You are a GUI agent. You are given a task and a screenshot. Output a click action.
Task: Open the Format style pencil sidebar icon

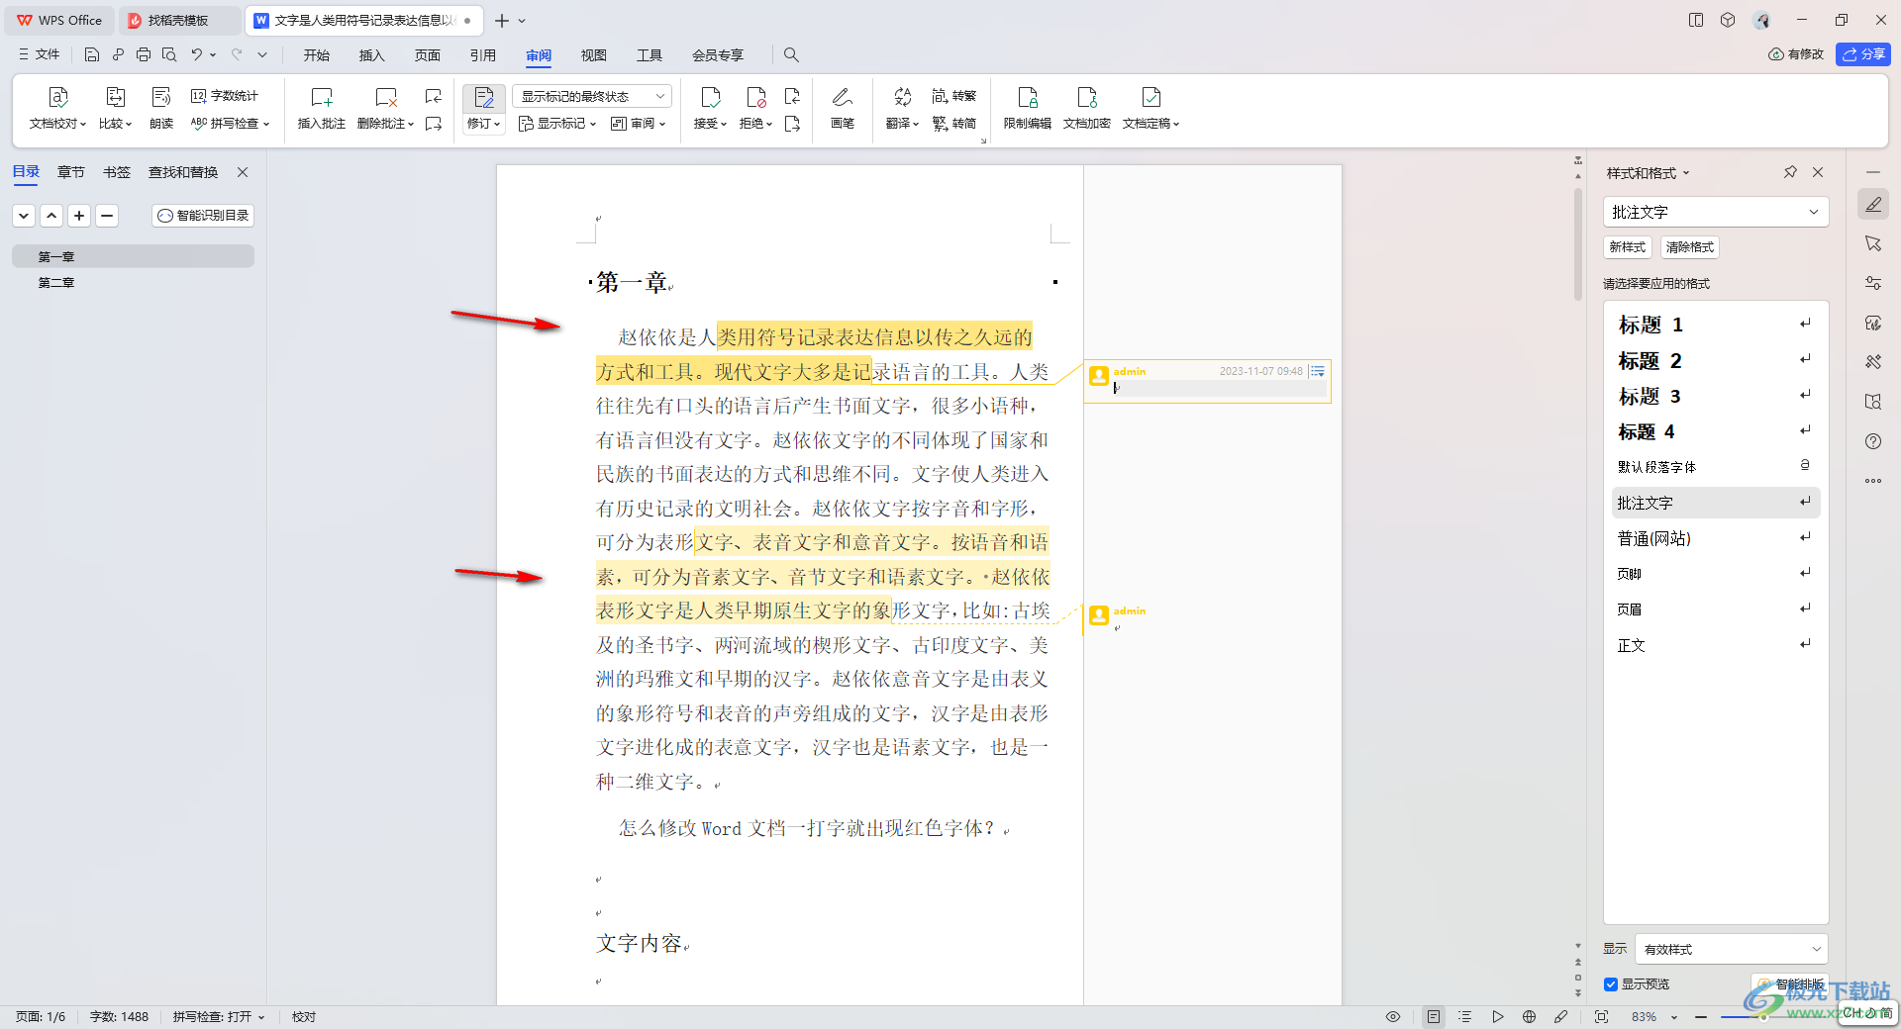point(1873,204)
